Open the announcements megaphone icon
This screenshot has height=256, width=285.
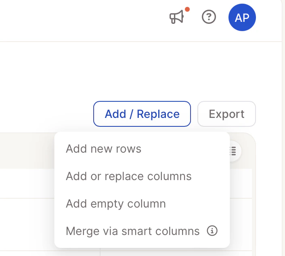[x=177, y=17]
